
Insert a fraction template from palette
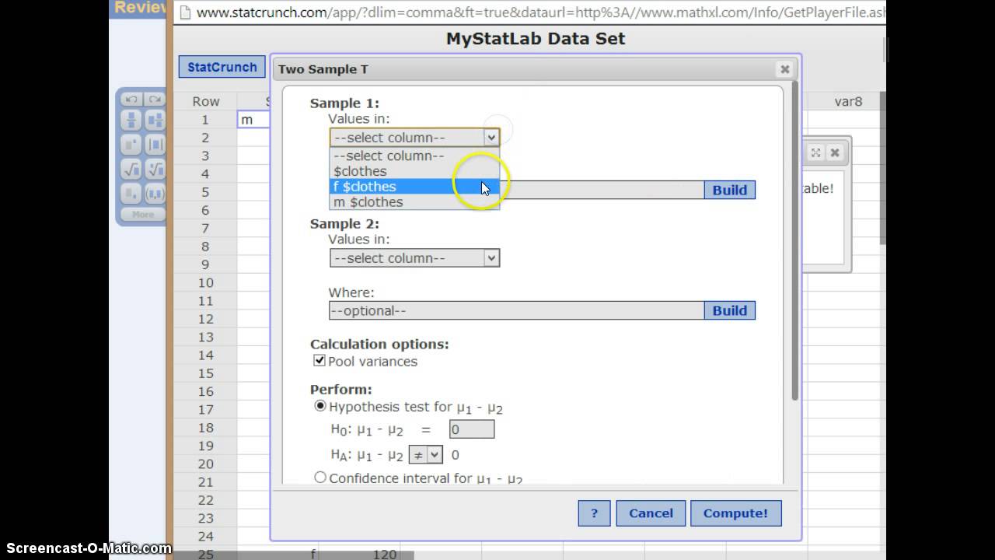131,121
